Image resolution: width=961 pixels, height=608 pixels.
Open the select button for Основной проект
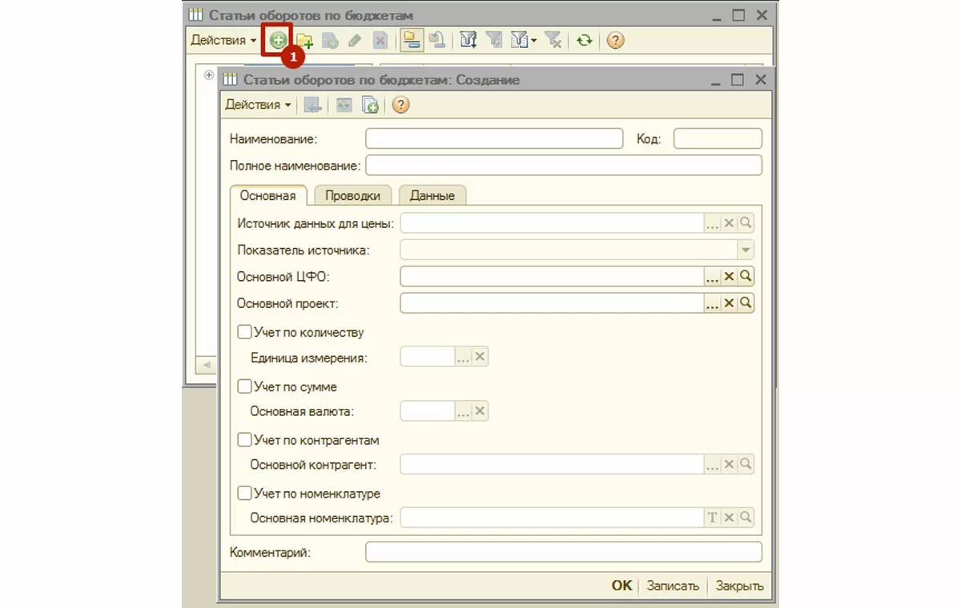click(713, 303)
